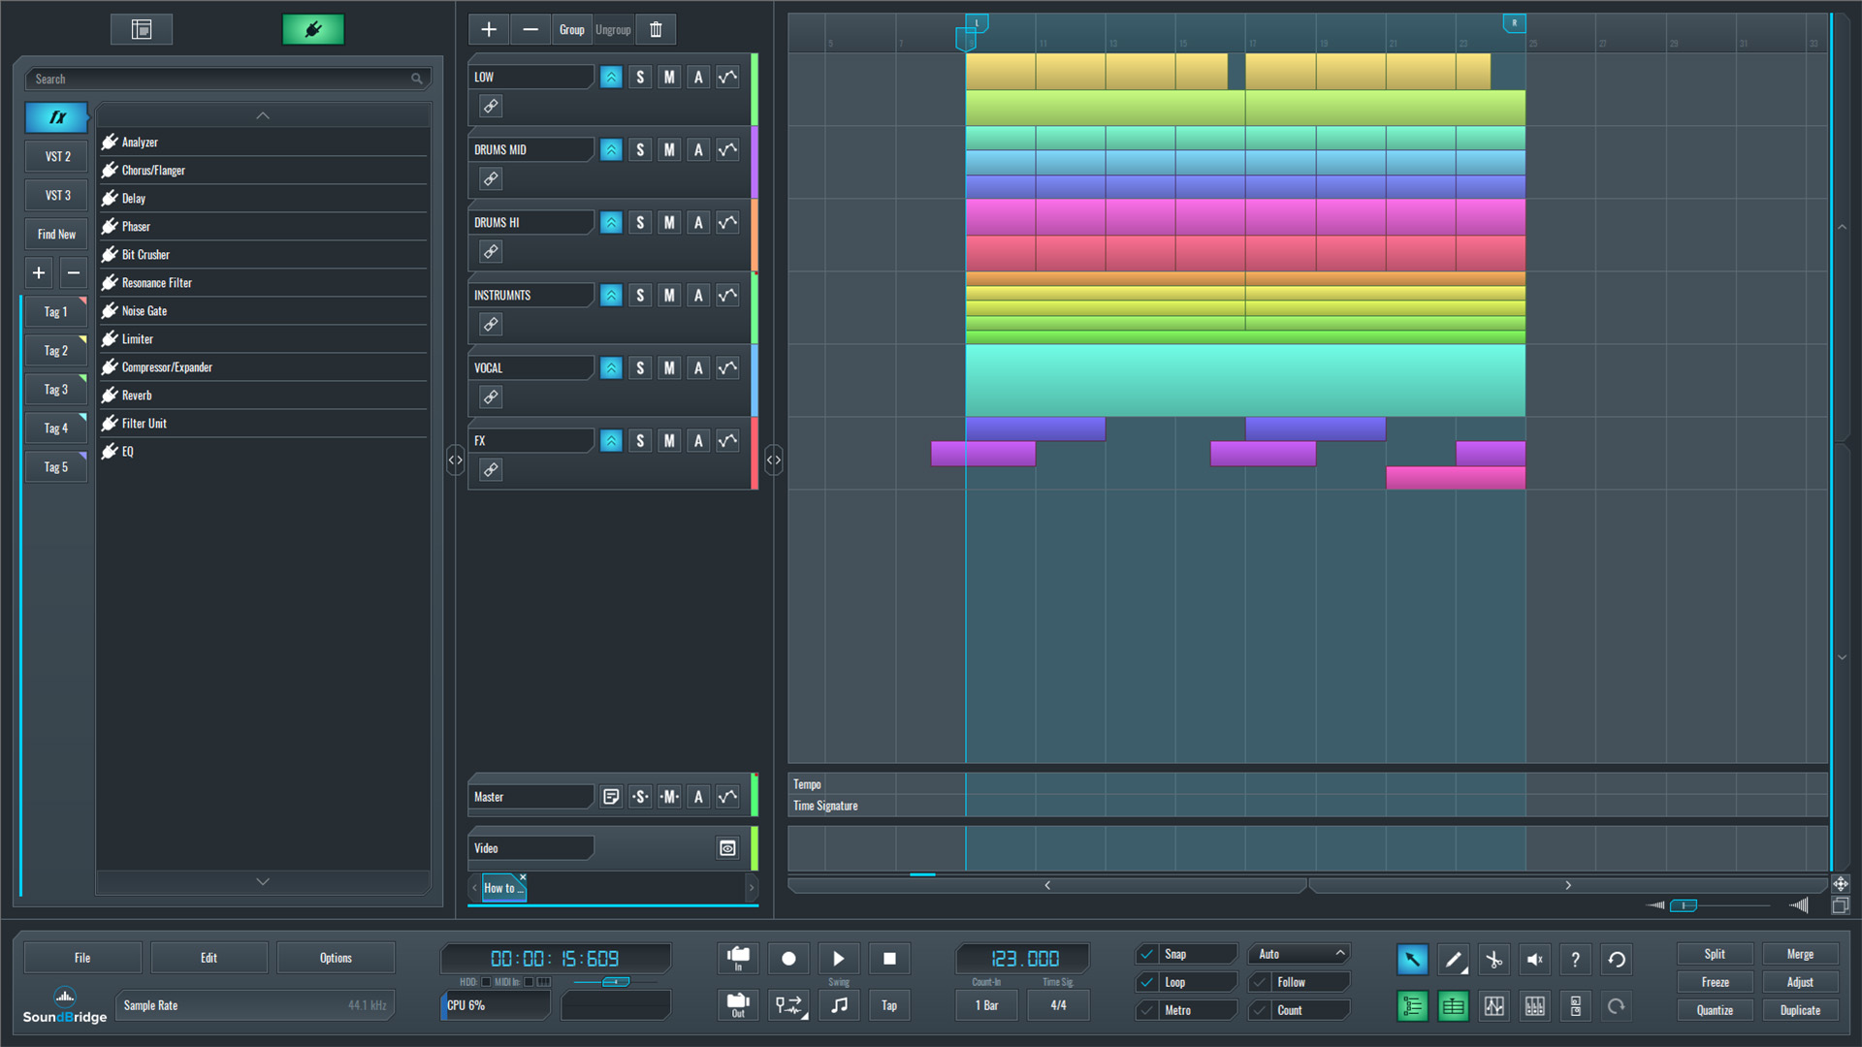
Task: Click the Group button
Action: click(572, 29)
